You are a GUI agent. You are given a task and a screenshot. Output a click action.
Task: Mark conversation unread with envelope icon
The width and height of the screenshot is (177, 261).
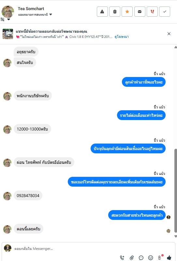coord(140,12)
